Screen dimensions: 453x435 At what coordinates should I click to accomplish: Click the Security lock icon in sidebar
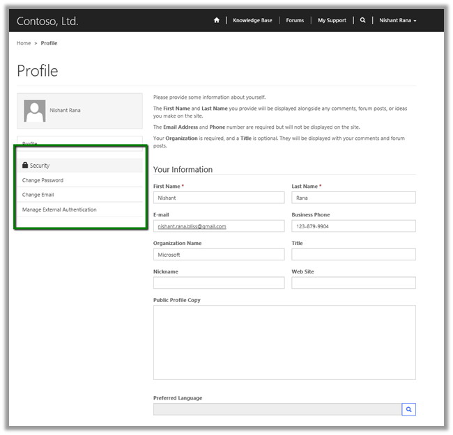tap(25, 166)
